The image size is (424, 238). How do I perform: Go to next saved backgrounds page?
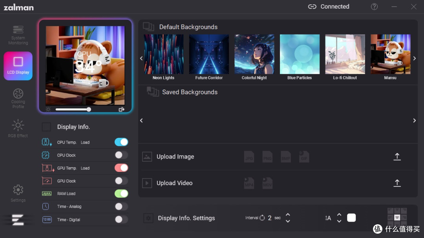[414, 121]
